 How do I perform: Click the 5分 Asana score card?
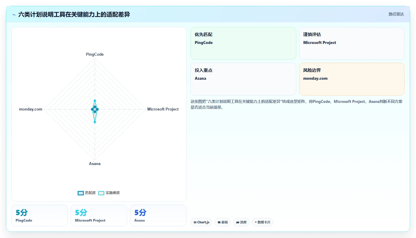tap(158, 215)
